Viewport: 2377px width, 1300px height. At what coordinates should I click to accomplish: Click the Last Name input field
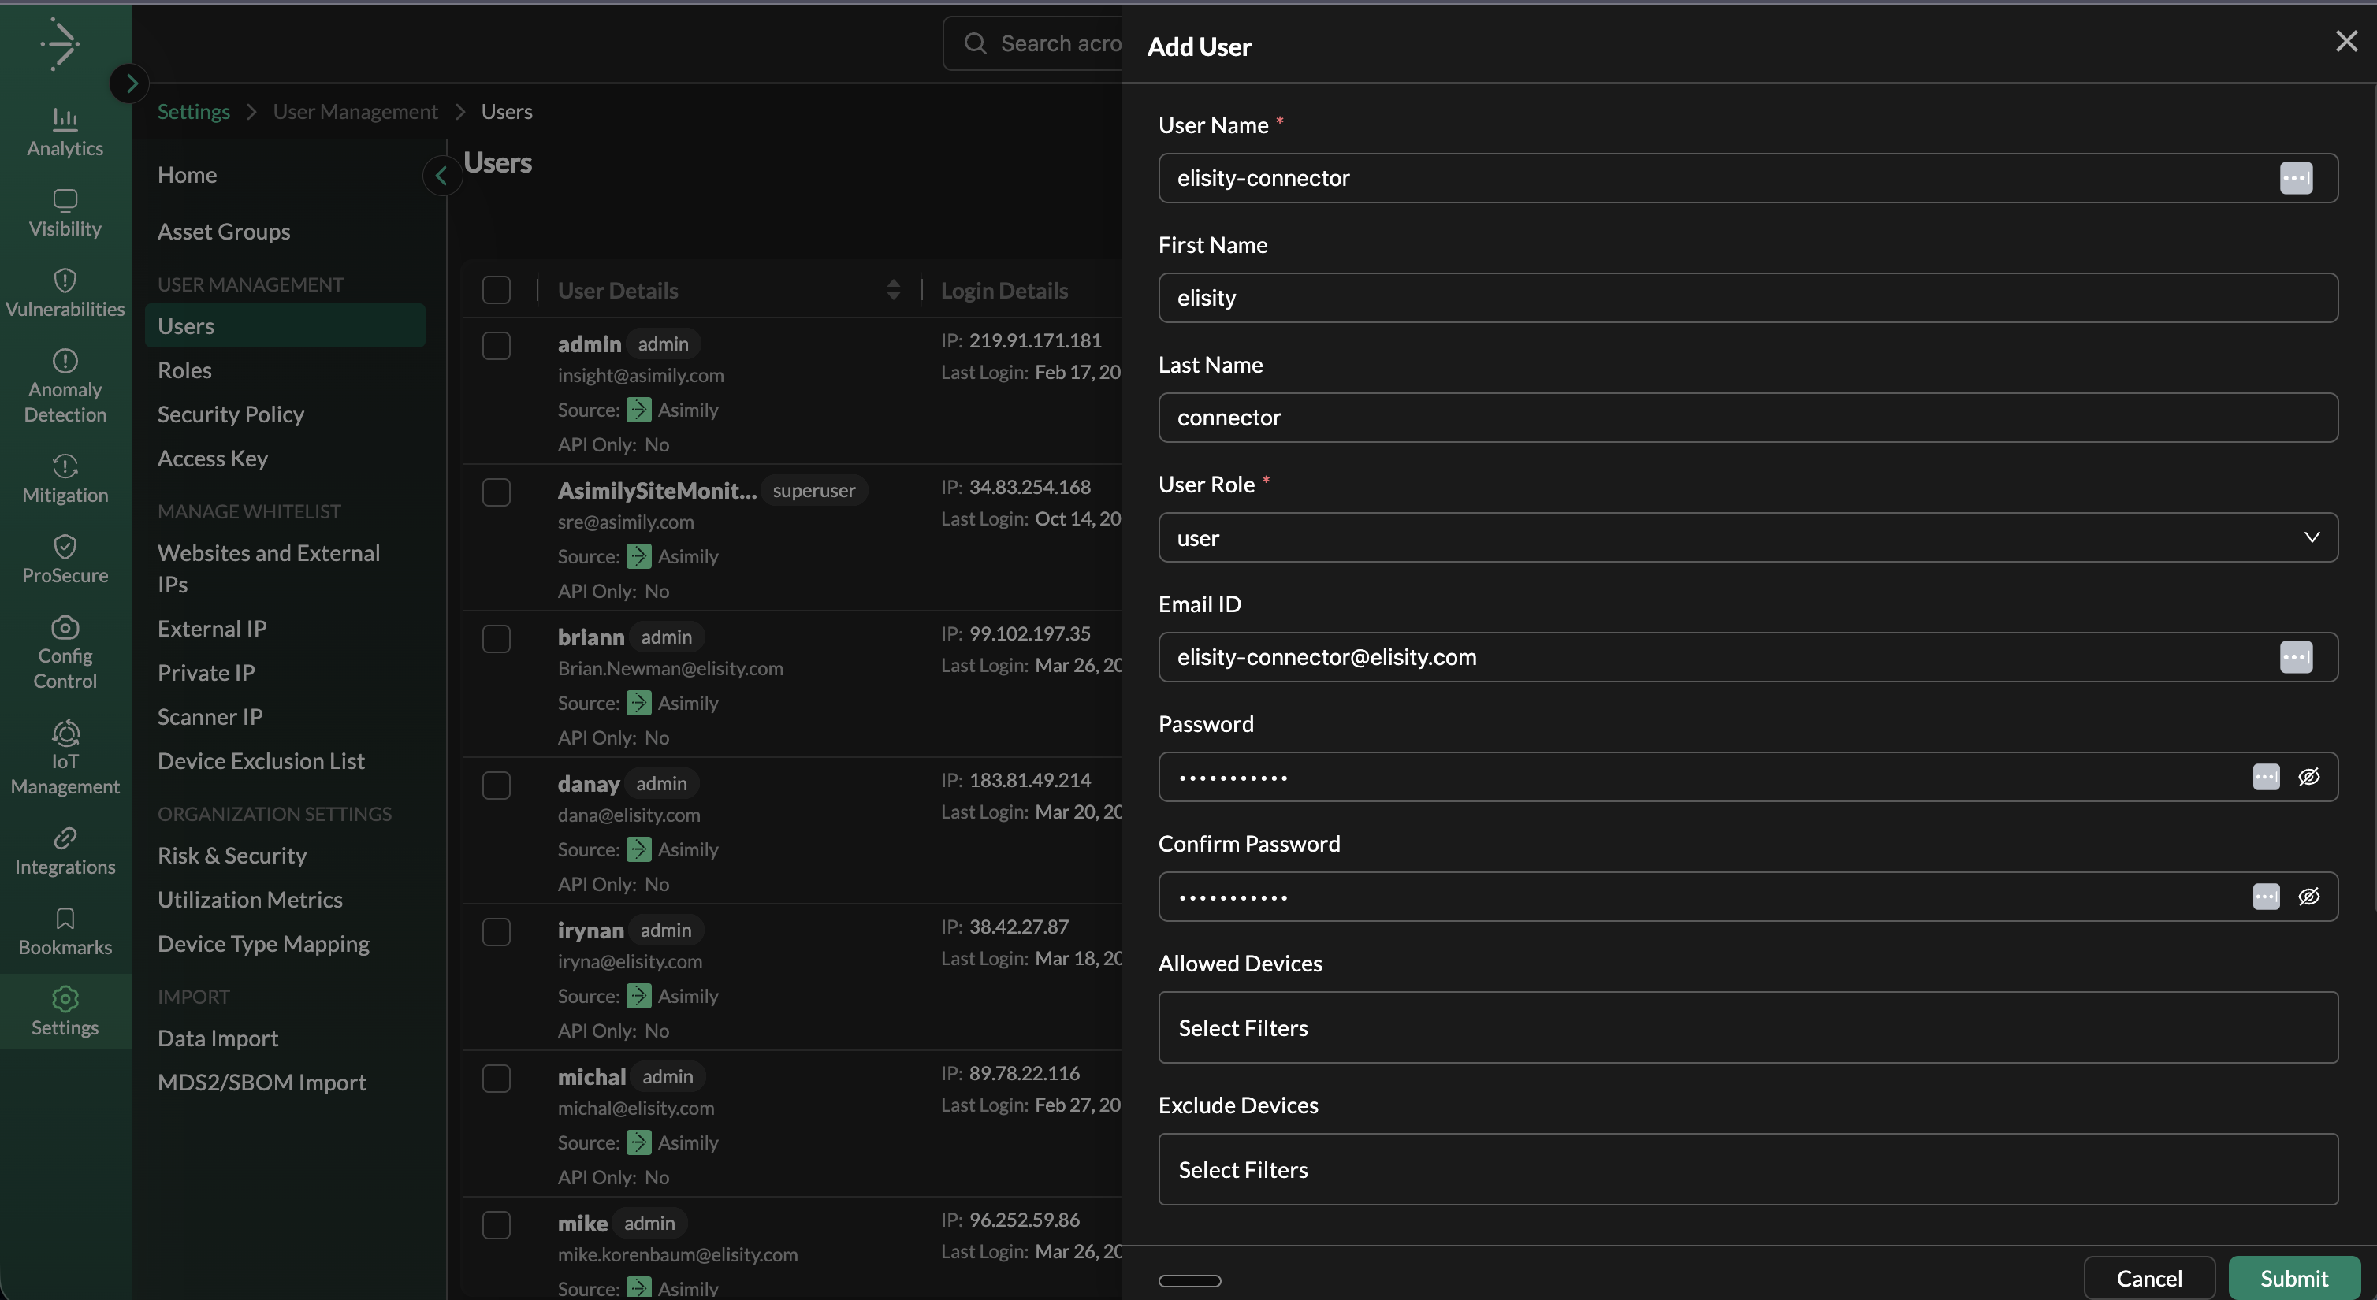(x=1748, y=418)
